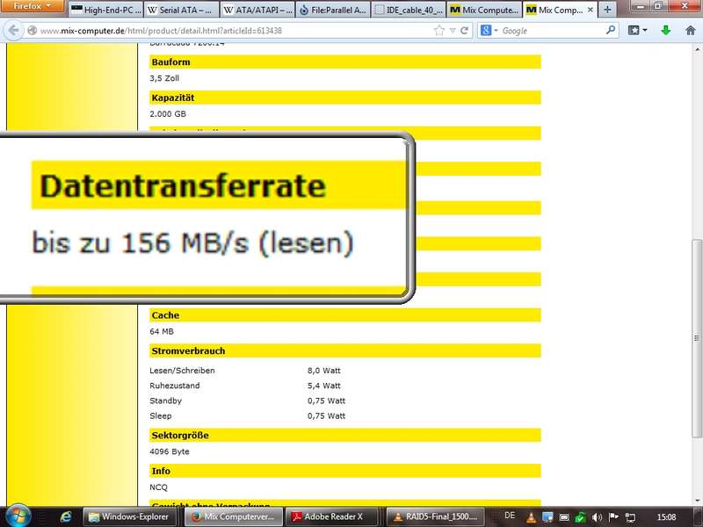Click the Bauform heading
The height and width of the screenshot is (527, 703).
coord(170,61)
